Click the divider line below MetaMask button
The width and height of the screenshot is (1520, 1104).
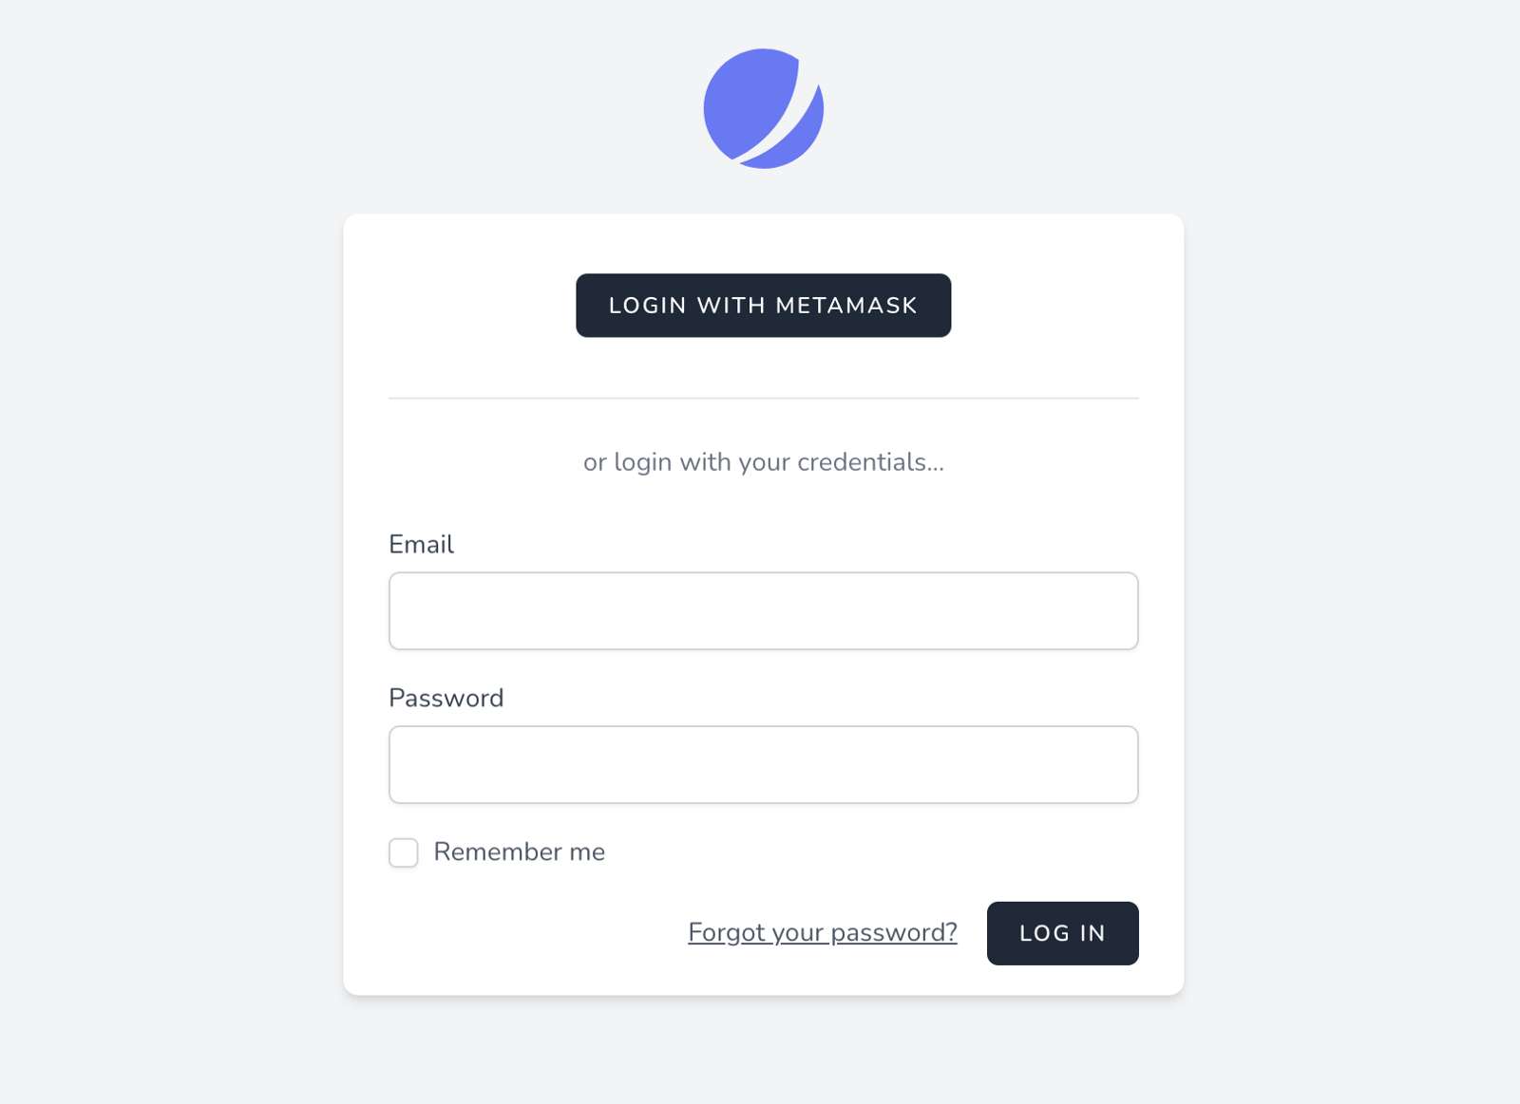pos(763,399)
